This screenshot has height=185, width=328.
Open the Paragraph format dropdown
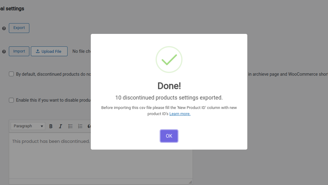coord(28,126)
